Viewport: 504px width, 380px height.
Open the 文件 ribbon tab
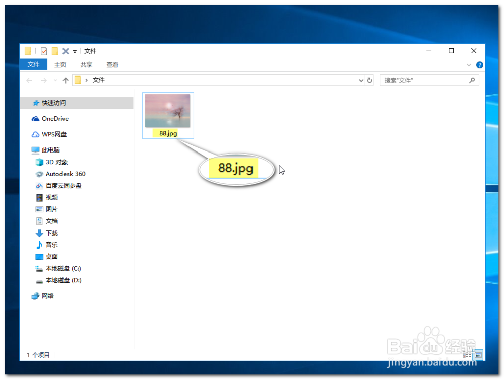pos(33,64)
